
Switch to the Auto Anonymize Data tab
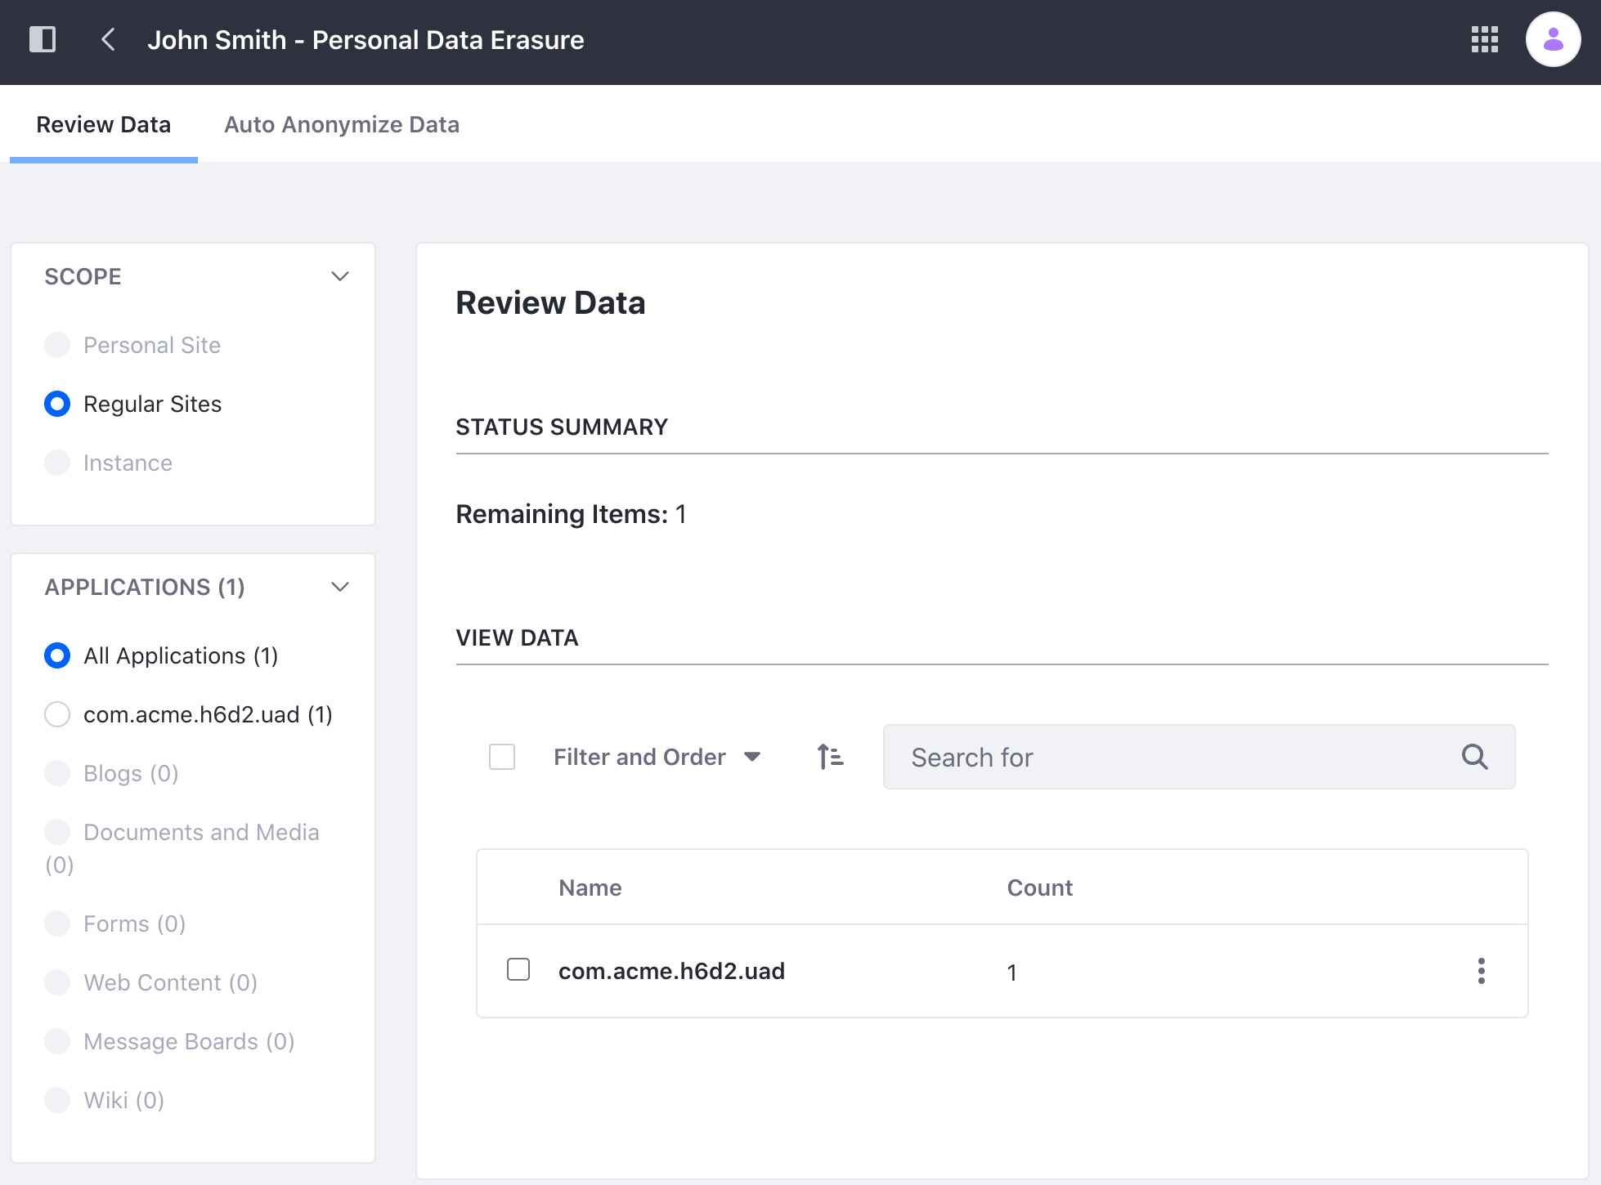tap(341, 124)
